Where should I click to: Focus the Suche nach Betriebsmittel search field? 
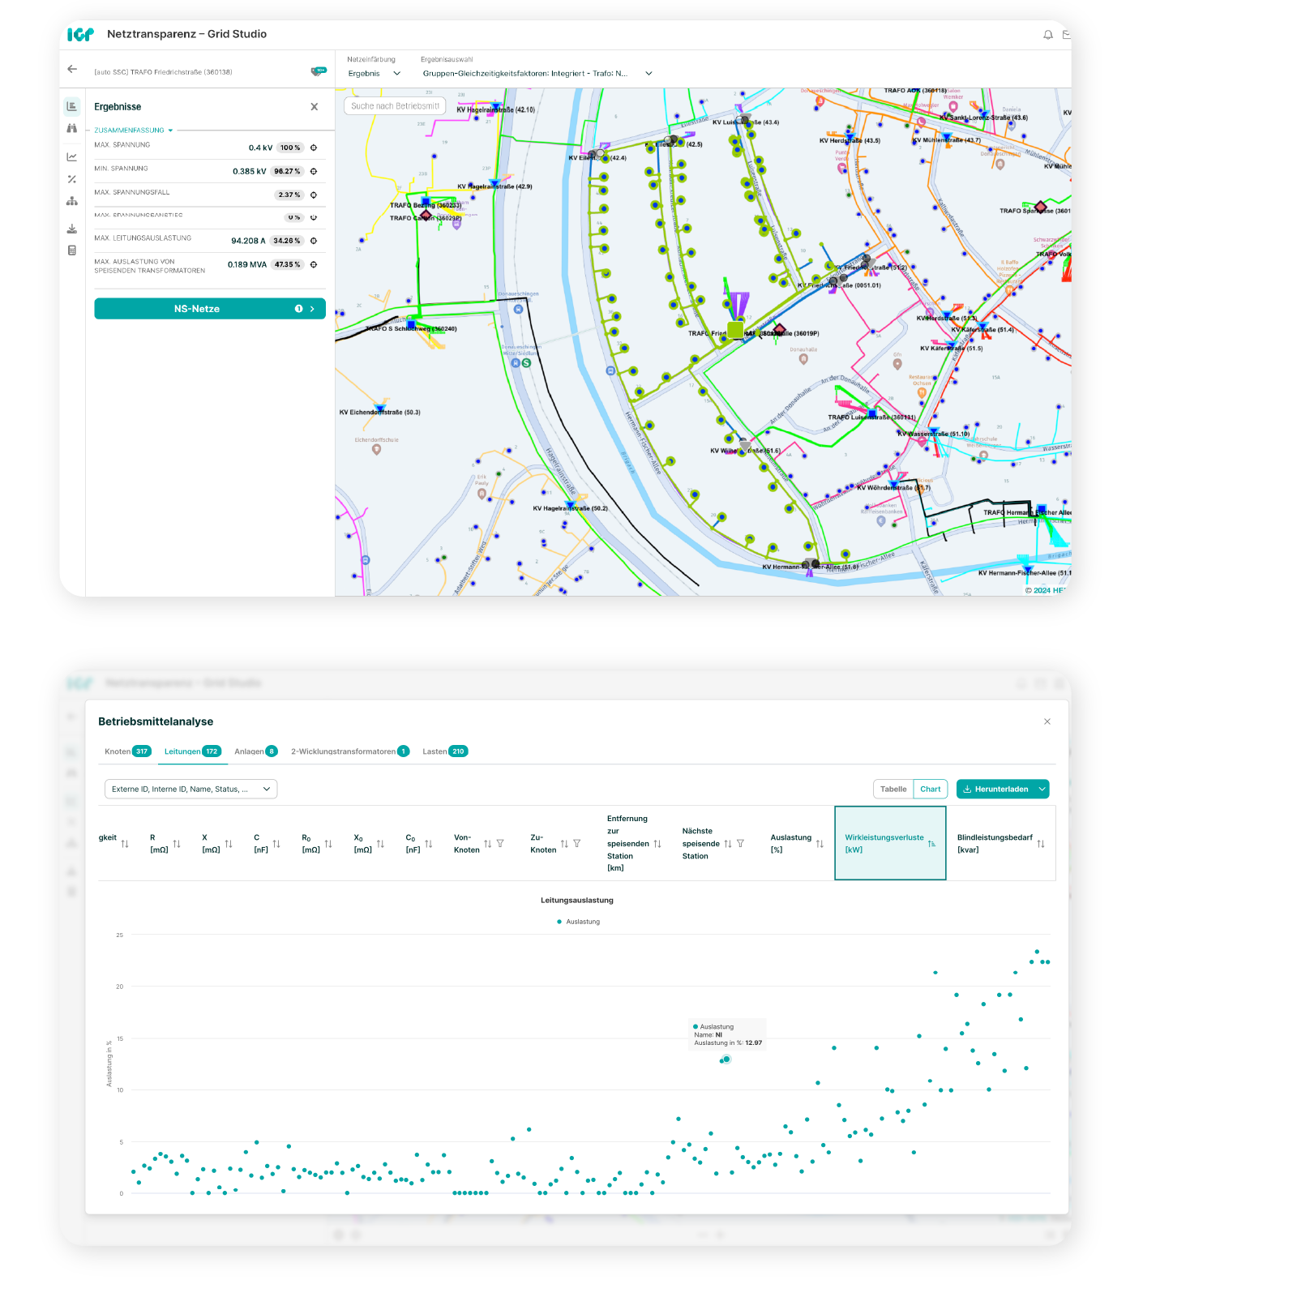[x=395, y=106]
